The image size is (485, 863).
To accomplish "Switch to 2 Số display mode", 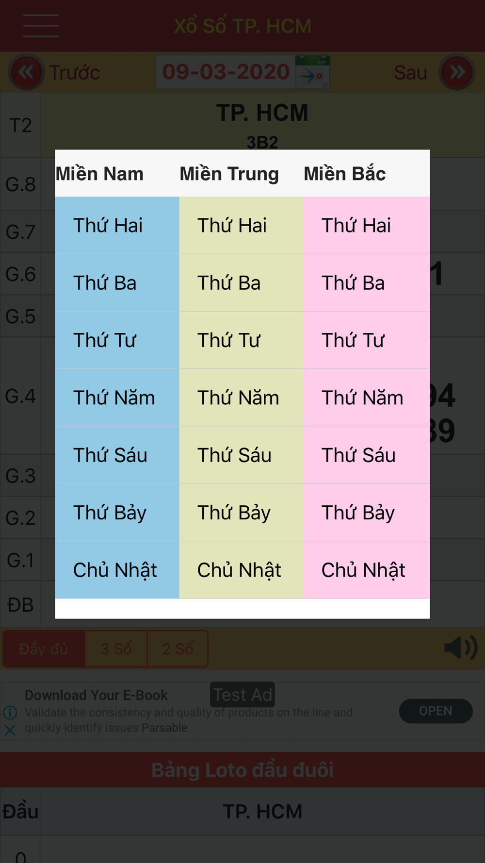I will point(178,649).
